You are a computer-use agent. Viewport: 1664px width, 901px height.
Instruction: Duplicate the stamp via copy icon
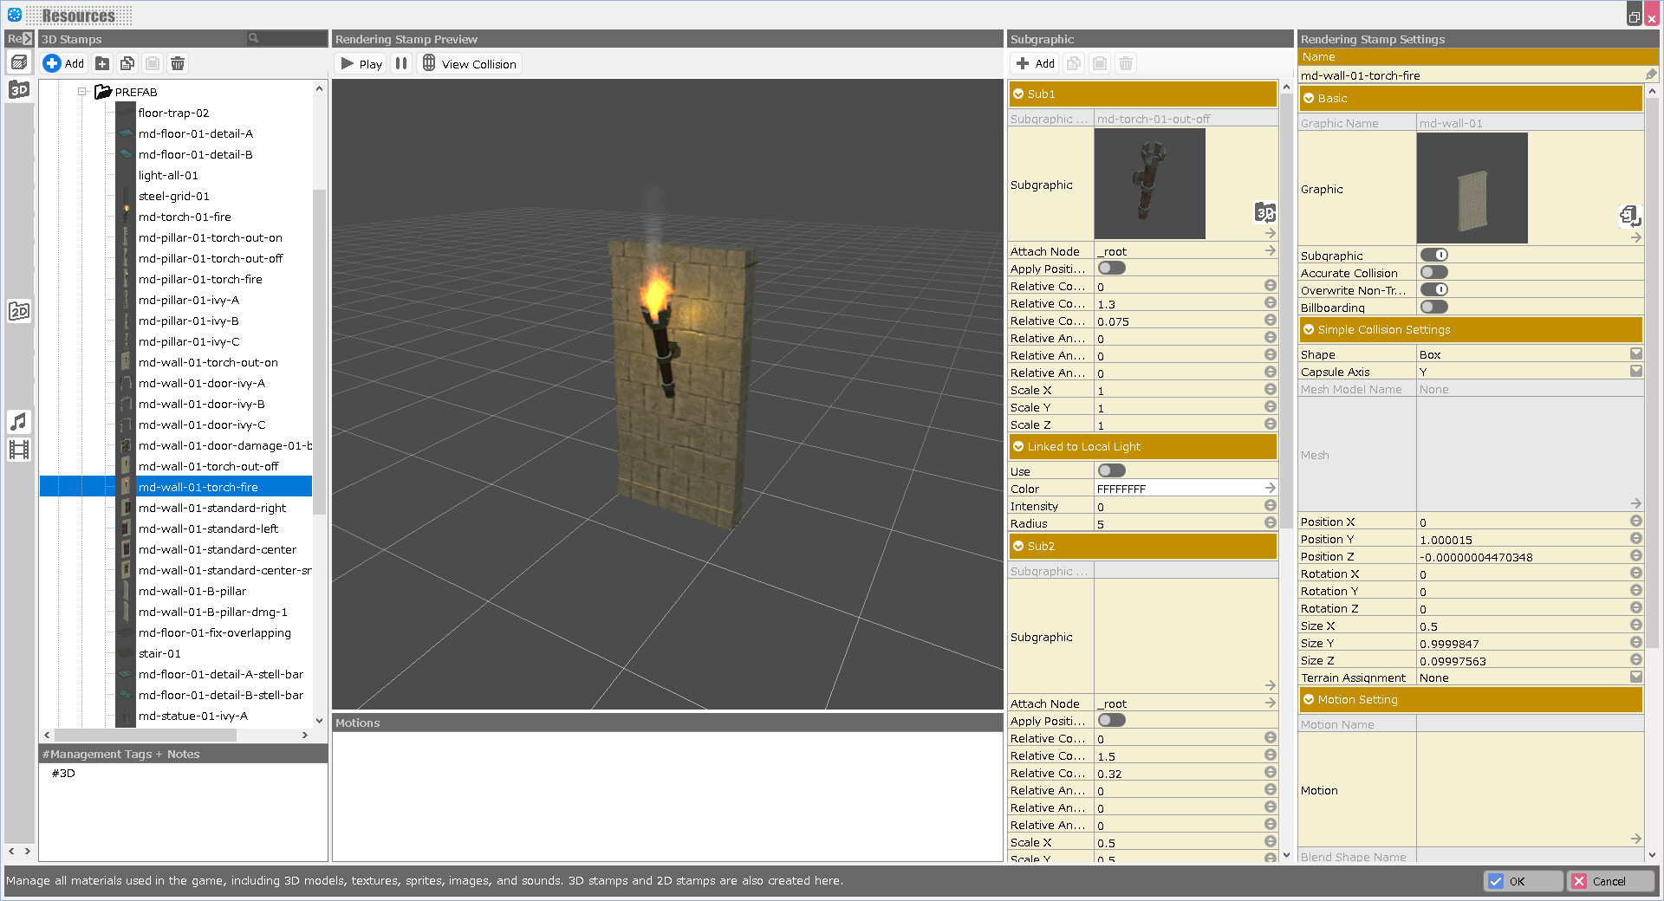pos(127,63)
